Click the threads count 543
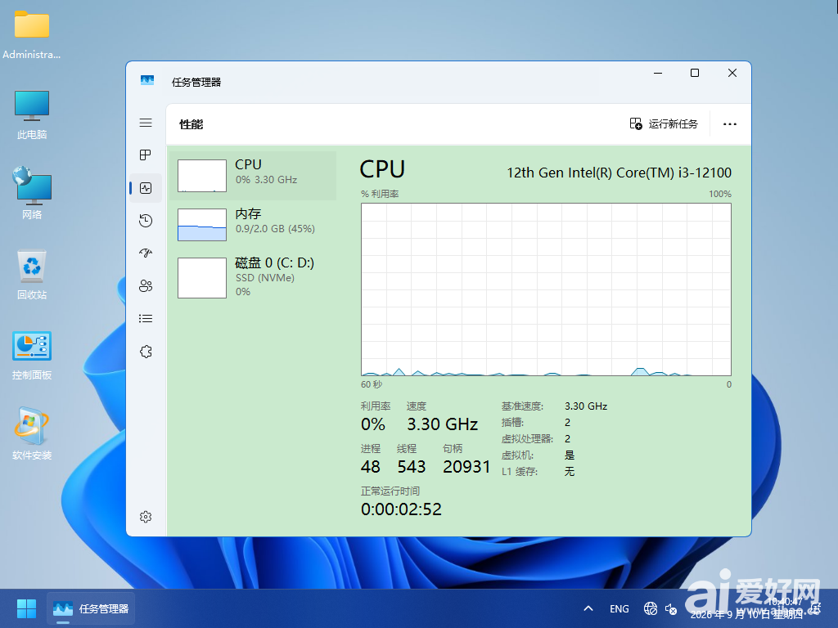 click(x=412, y=467)
